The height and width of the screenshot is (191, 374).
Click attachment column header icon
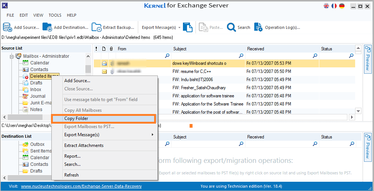[111, 49]
